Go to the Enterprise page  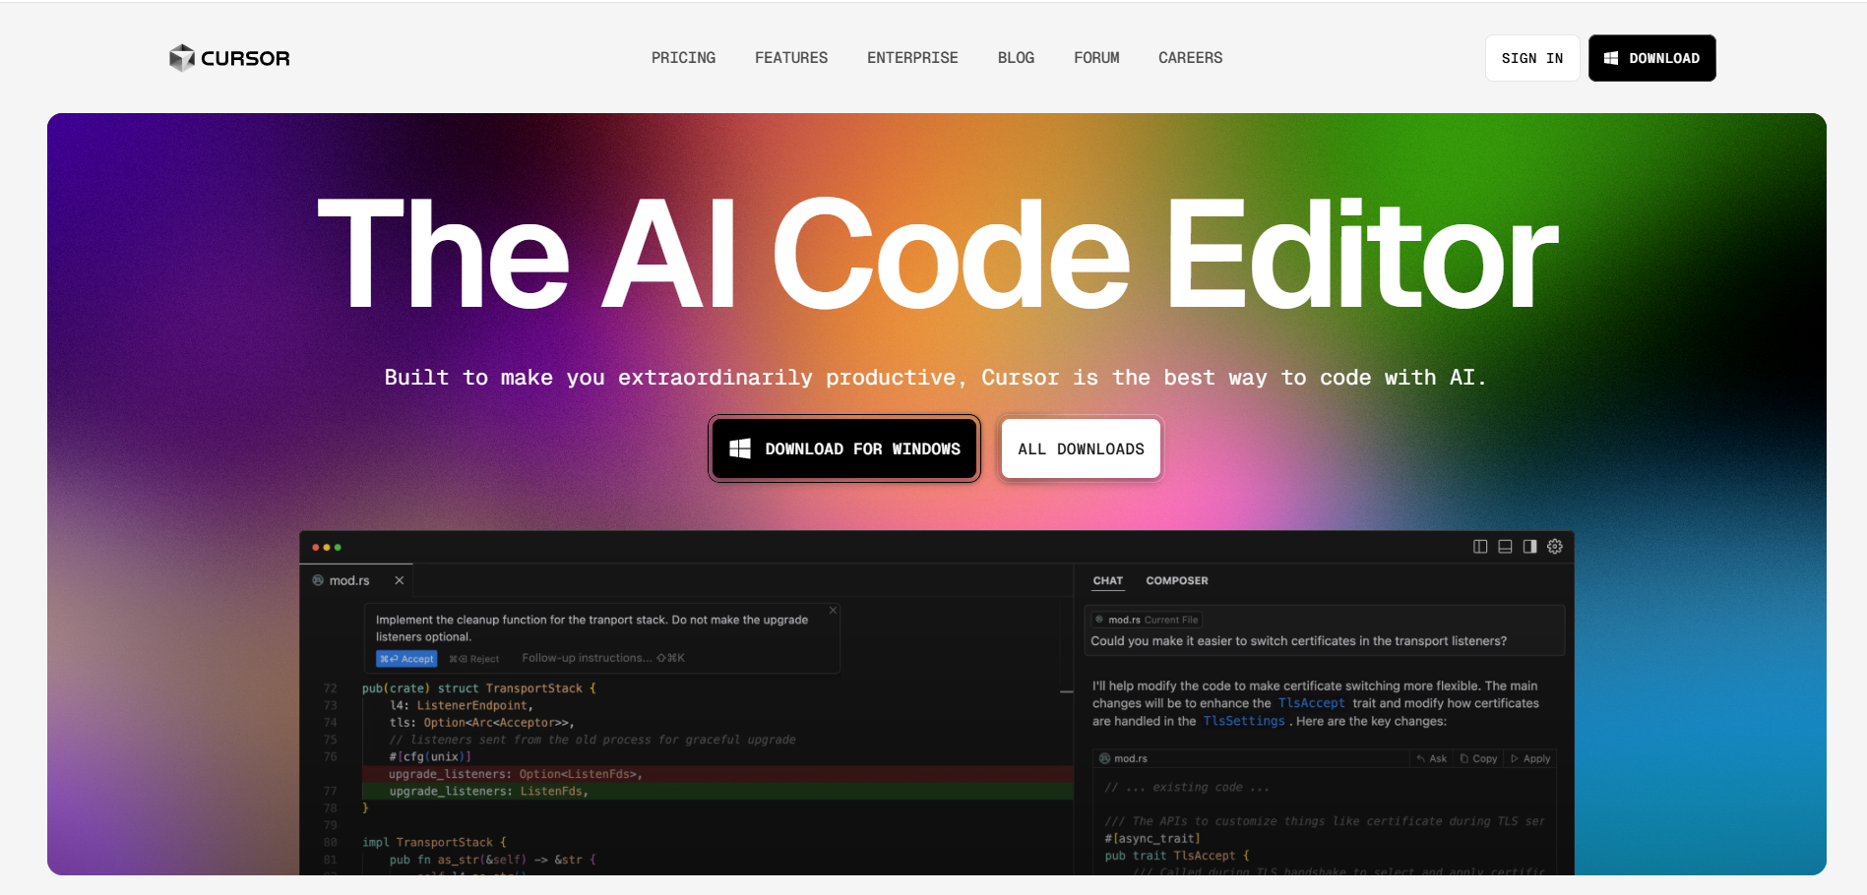coord(912,58)
